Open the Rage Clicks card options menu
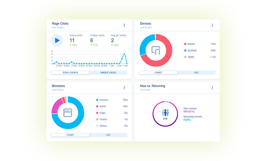This screenshot has width=266, height=161. [x=124, y=25]
